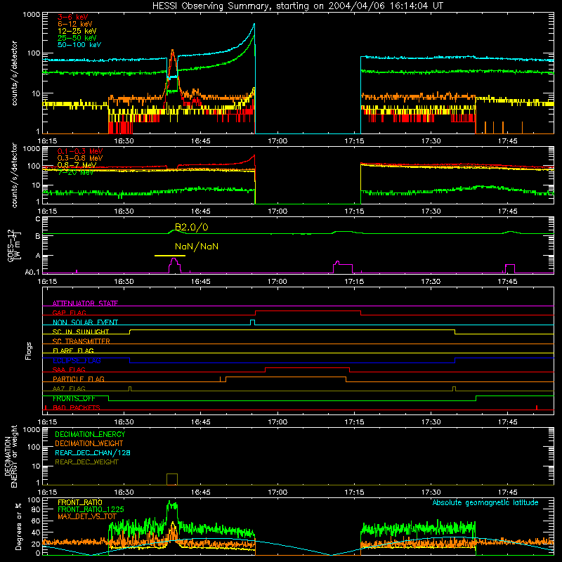The image size is (562, 562).
Task: Click the 0.1-0.3 MeV legend label
Action: click(x=80, y=152)
